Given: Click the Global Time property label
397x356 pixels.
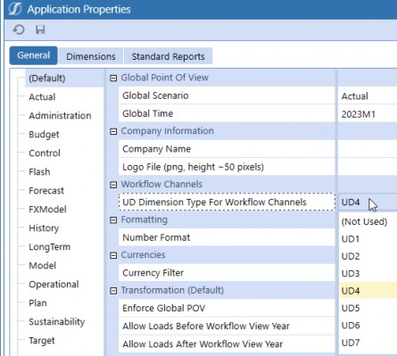Looking at the screenshot, I should (148, 113).
